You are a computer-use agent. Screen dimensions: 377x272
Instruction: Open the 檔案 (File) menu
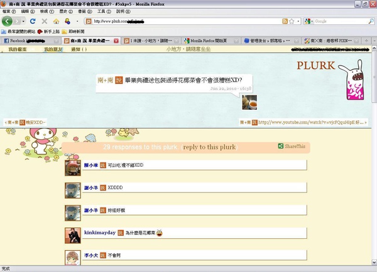click(x=9, y=11)
